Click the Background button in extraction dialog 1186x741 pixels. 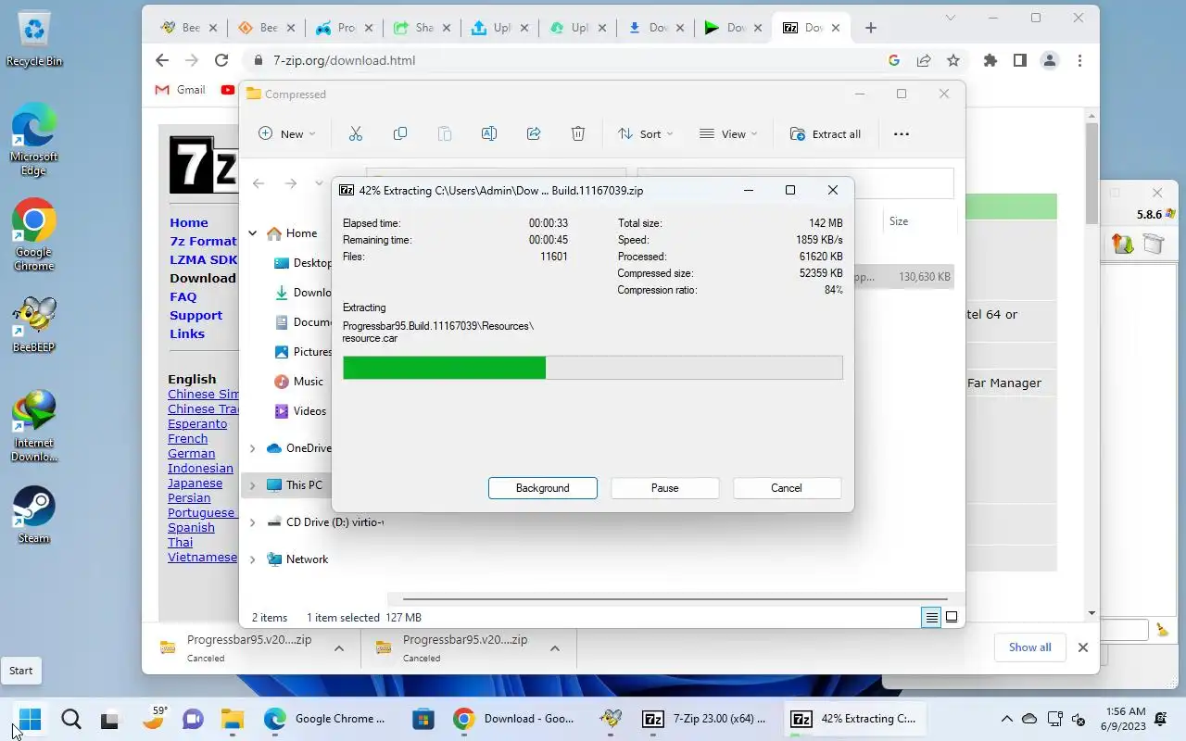click(x=543, y=488)
